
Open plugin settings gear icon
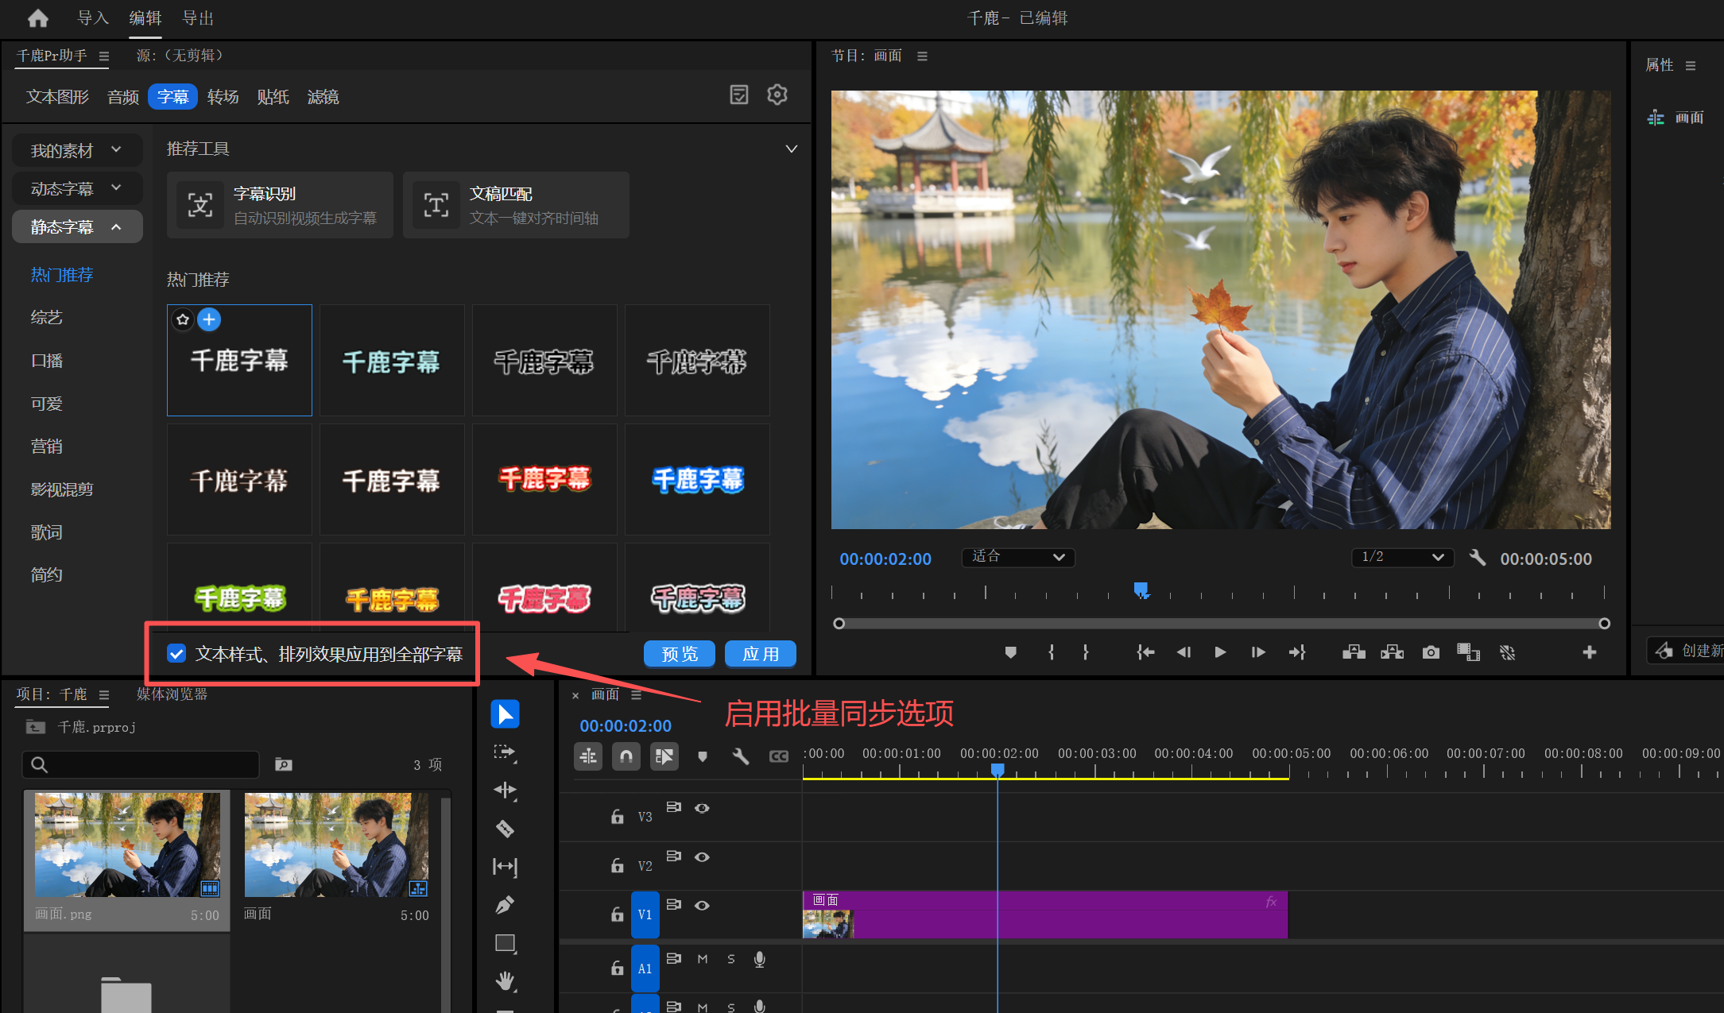click(x=777, y=95)
